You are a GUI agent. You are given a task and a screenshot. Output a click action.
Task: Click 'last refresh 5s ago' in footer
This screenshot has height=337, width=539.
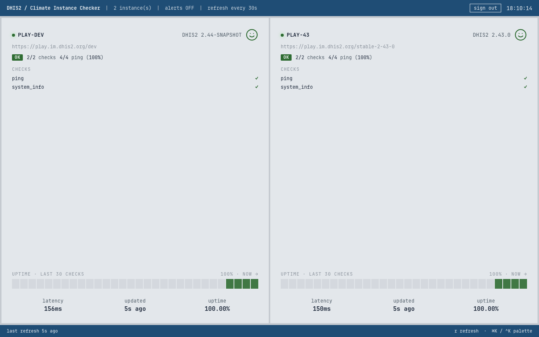pyautogui.click(x=32, y=331)
